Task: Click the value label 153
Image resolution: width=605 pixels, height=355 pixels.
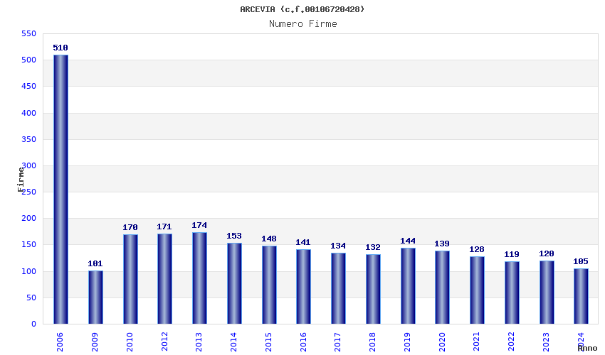Action: 234,236
